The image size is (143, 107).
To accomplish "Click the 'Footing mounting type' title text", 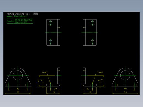I will [18, 14].
